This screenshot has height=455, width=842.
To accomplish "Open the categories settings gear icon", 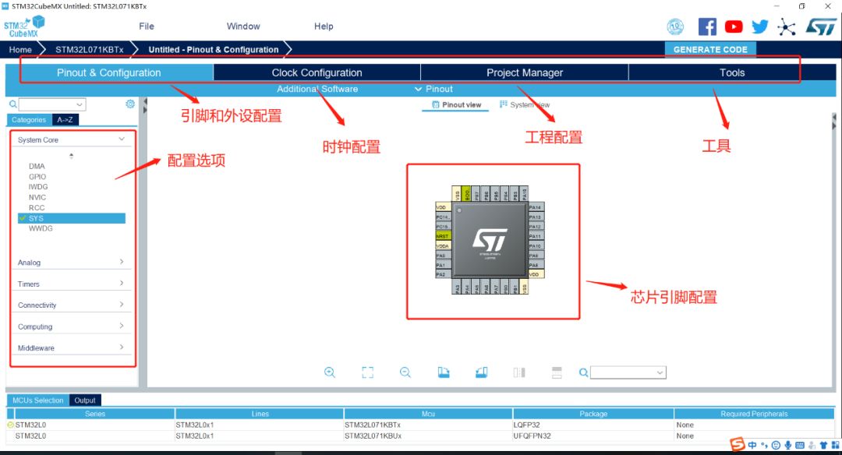I will [130, 104].
